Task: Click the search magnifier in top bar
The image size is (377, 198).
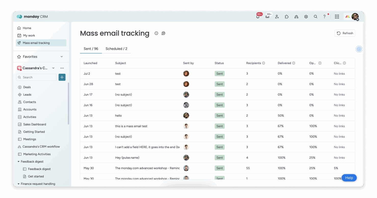Action: (x=316, y=17)
